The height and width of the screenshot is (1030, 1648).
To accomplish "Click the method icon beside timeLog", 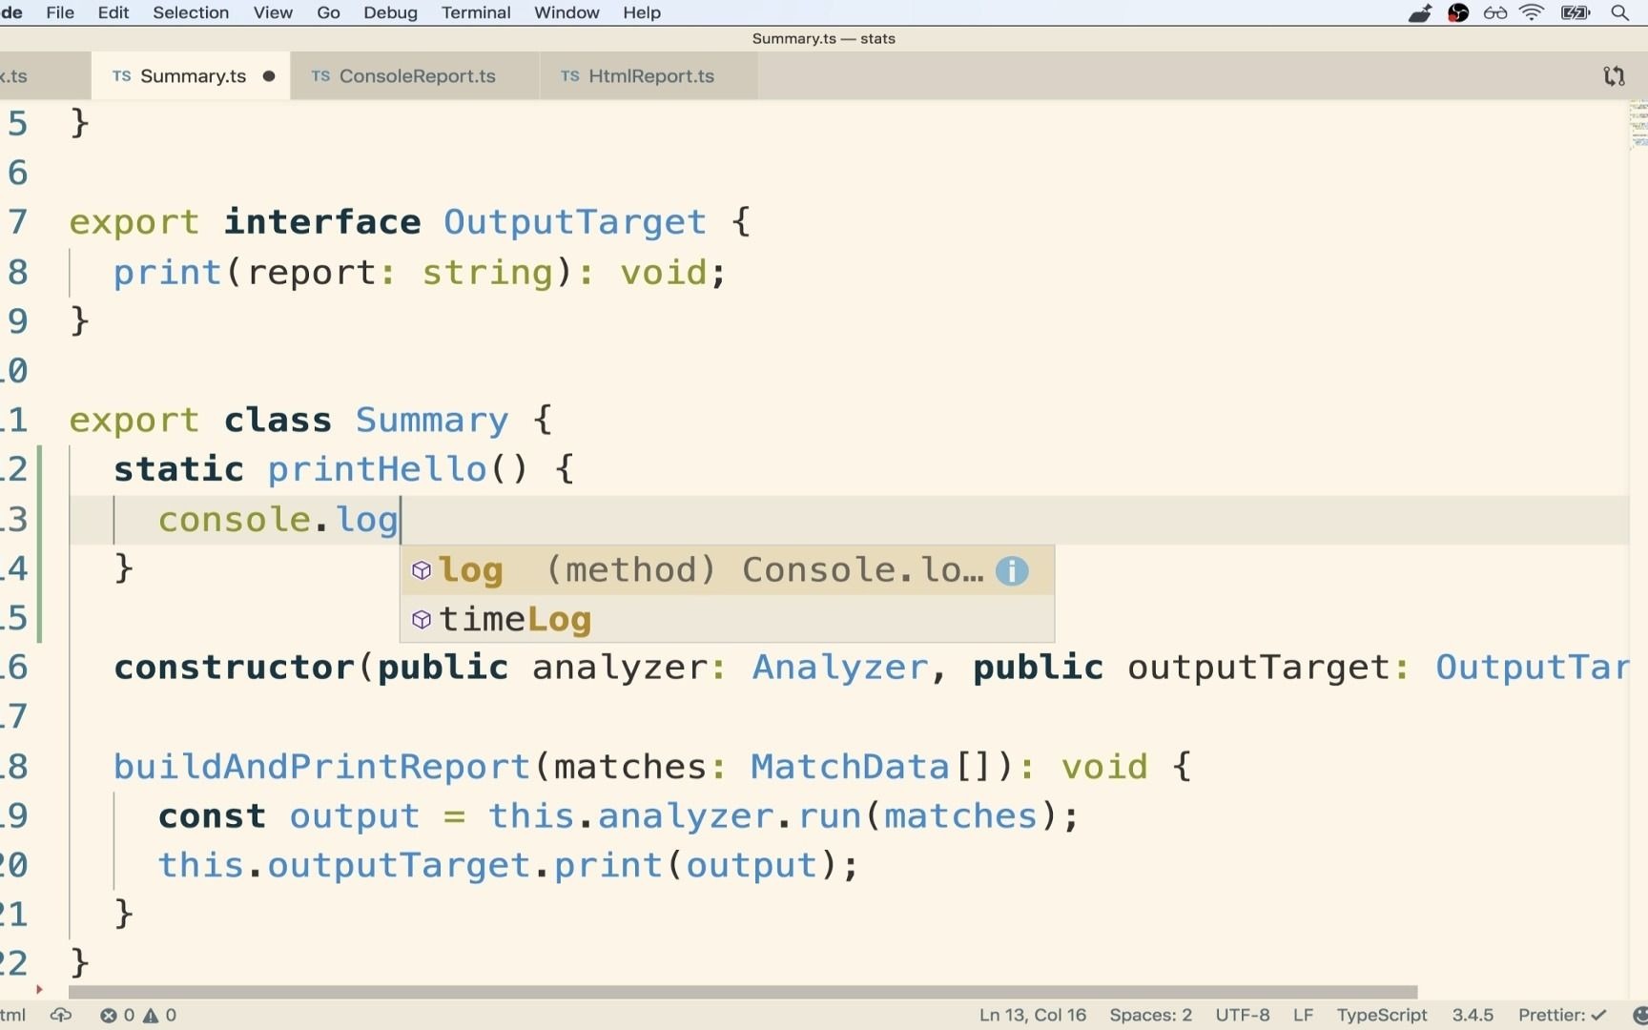I will point(422,620).
